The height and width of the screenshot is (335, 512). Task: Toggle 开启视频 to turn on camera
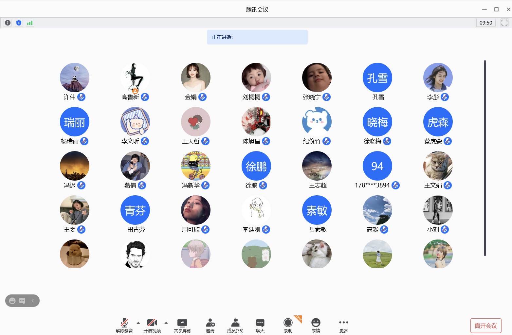point(152,325)
